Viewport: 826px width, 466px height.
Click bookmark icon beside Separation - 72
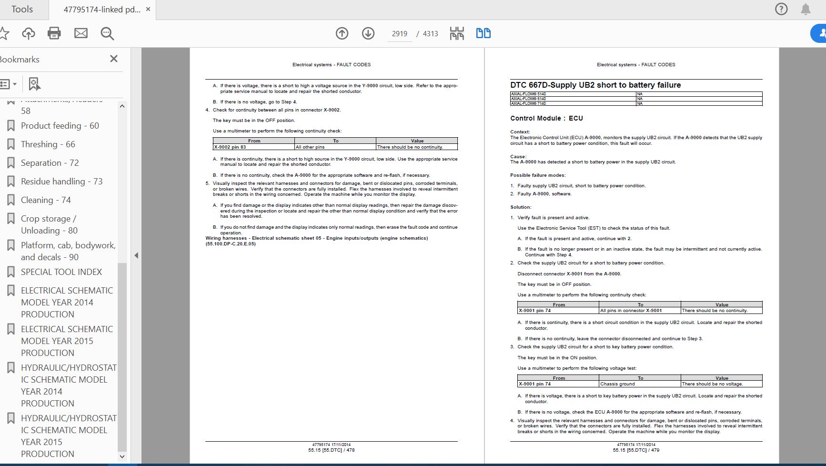(10, 163)
